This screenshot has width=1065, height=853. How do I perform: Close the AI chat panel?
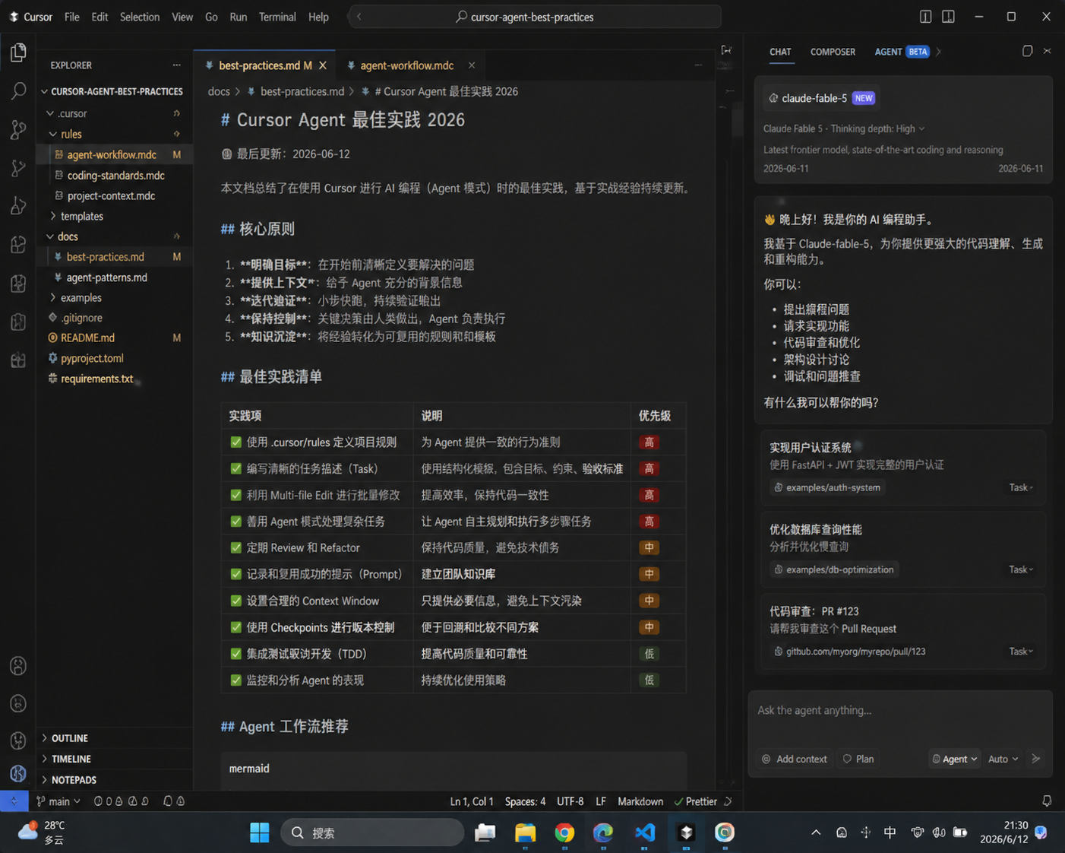click(1047, 51)
